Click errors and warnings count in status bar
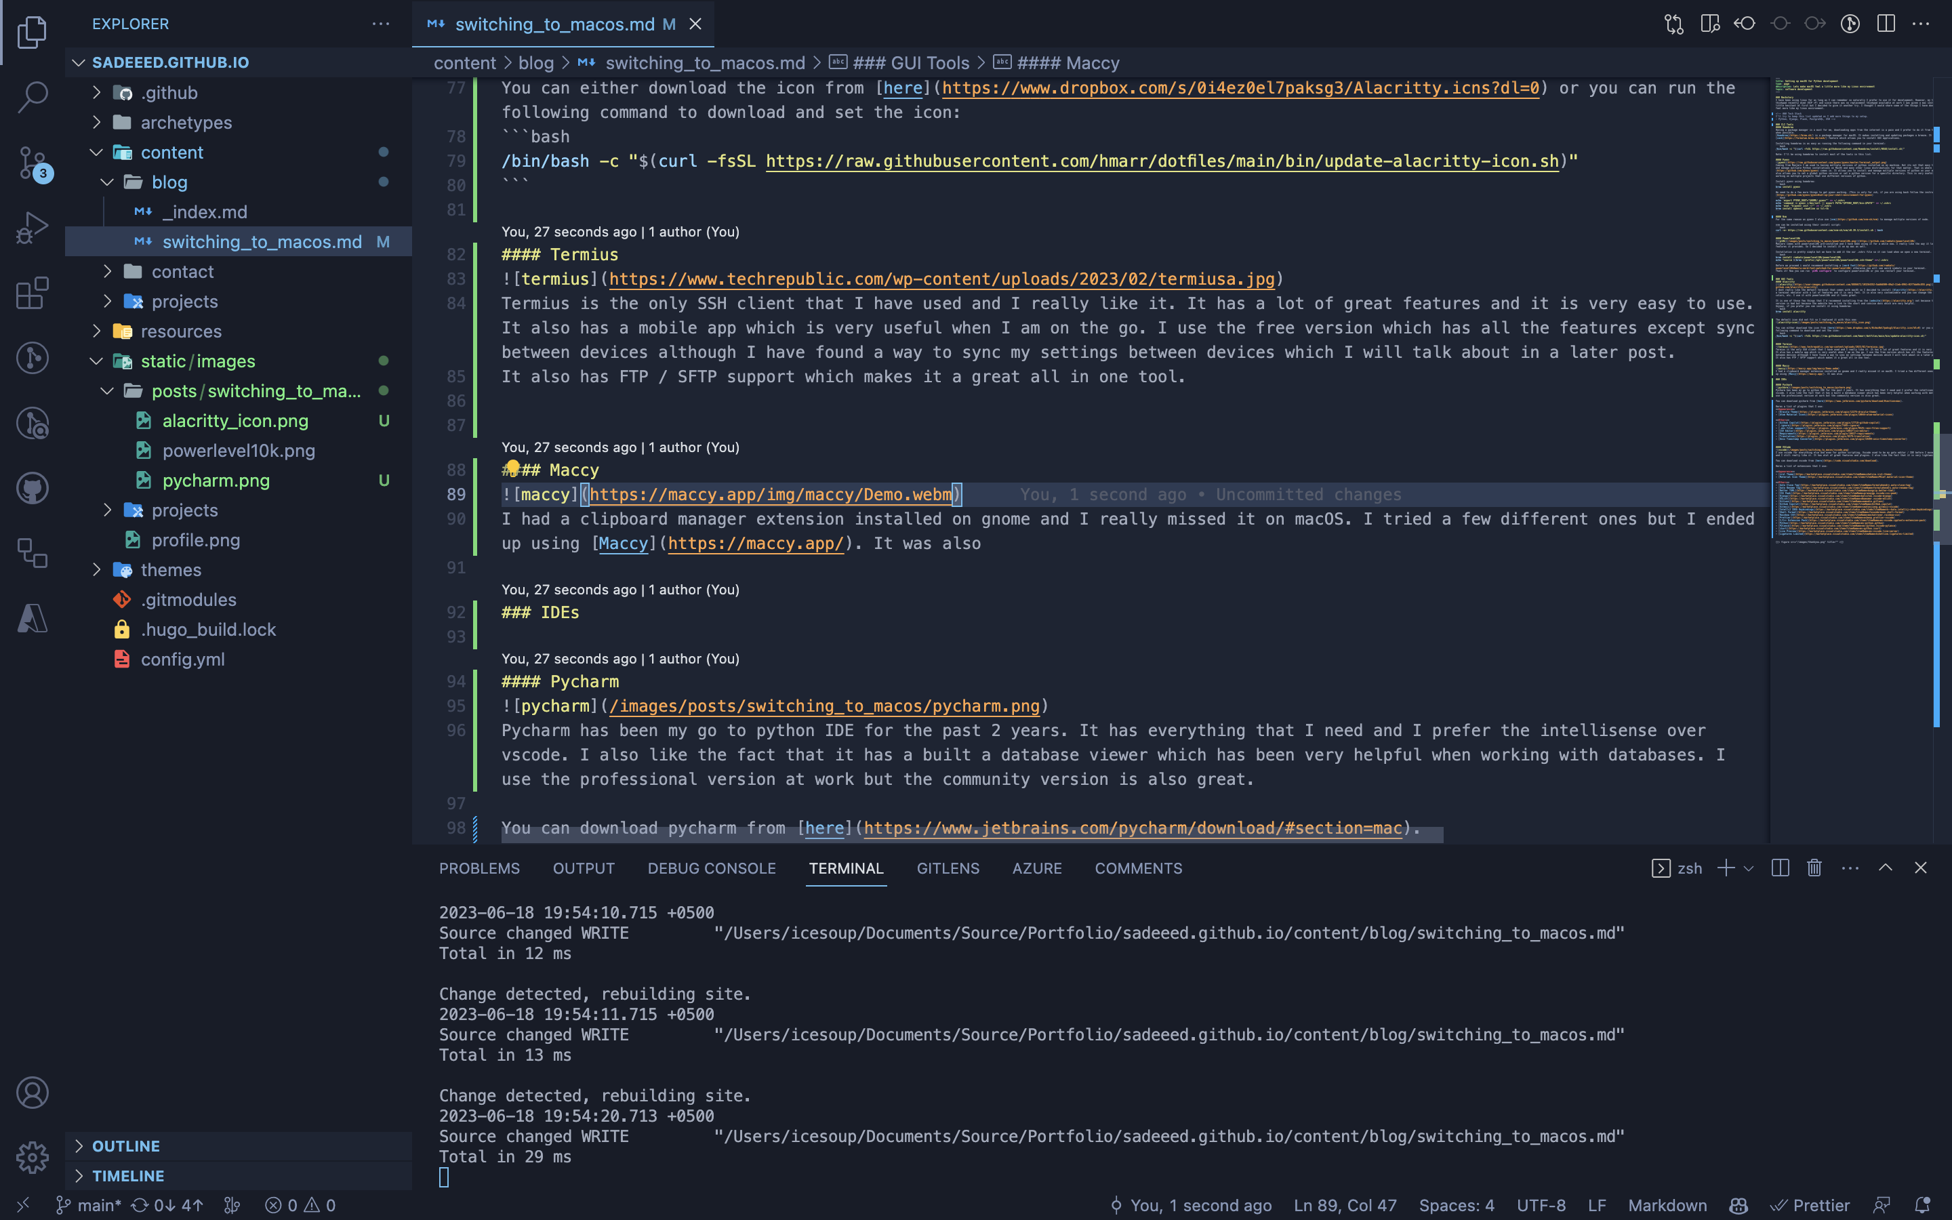The height and width of the screenshot is (1220, 1952). (300, 1206)
